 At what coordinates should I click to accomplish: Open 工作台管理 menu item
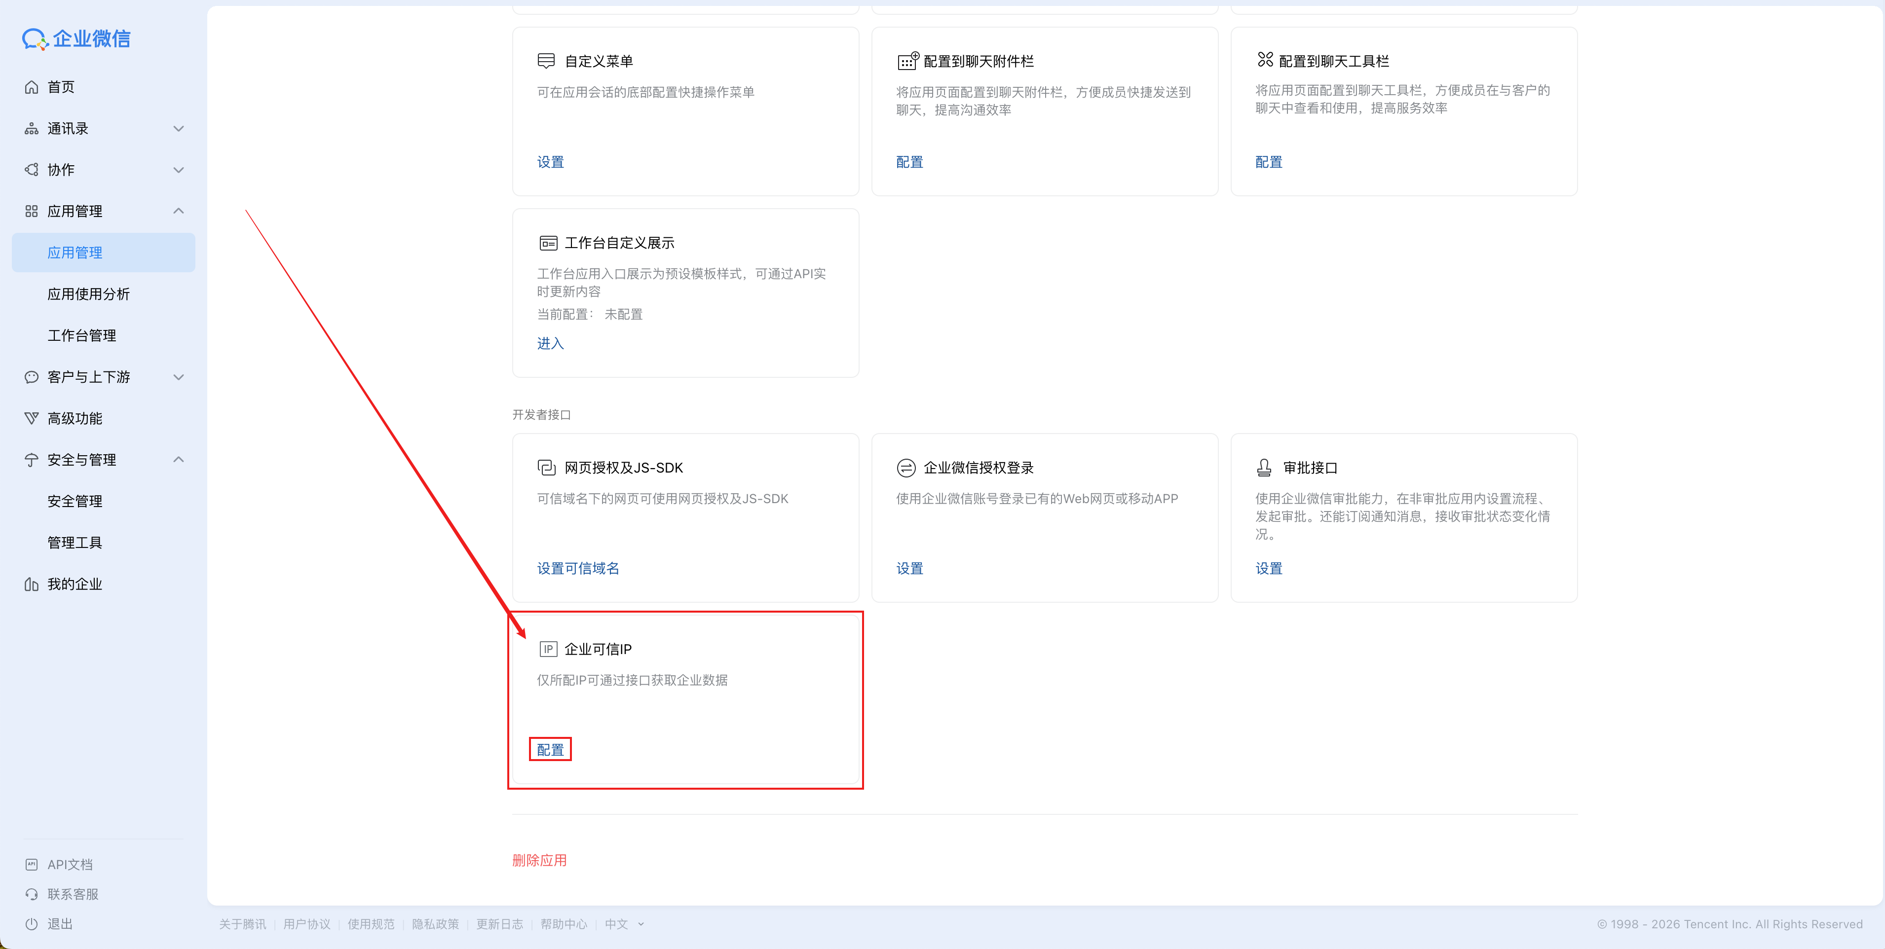pos(82,335)
